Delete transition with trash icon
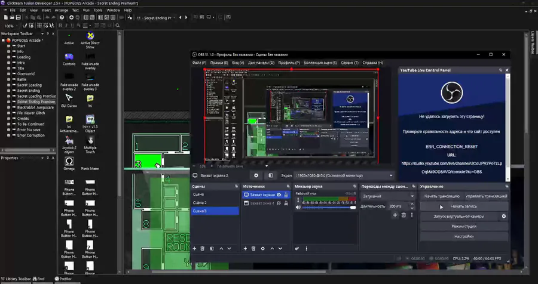The height and width of the screenshot is (284, 538). click(403, 215)
